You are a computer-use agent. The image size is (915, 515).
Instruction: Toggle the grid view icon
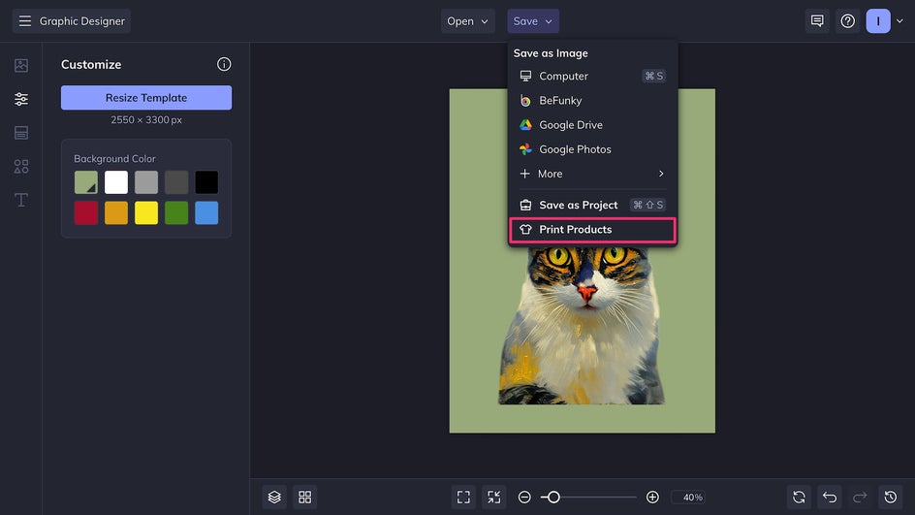point(304,497)
